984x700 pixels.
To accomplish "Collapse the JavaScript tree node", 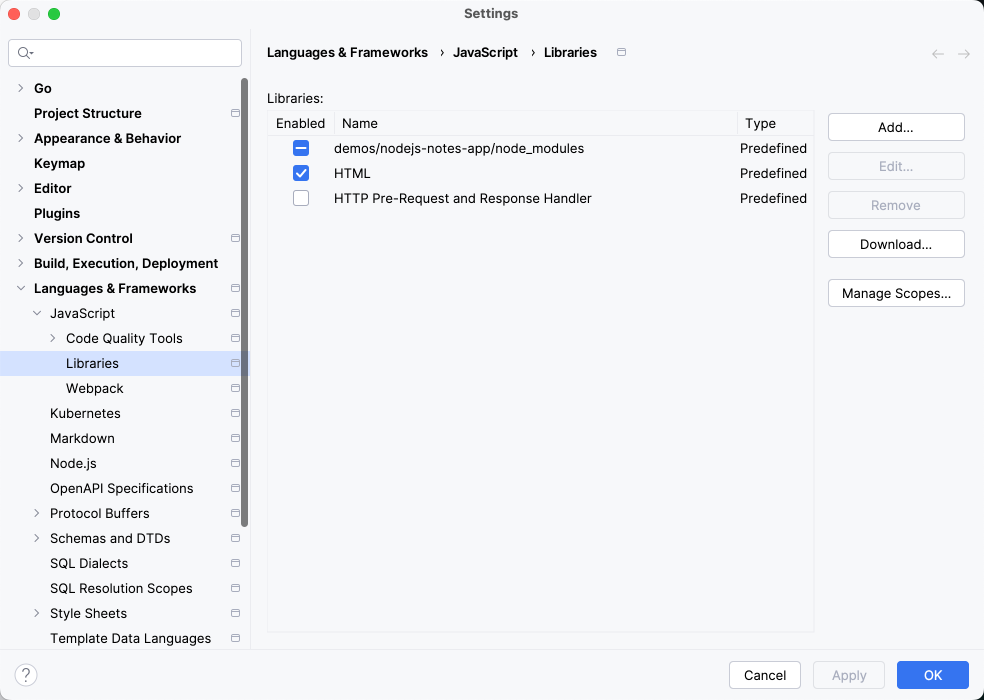I will 37,313.
